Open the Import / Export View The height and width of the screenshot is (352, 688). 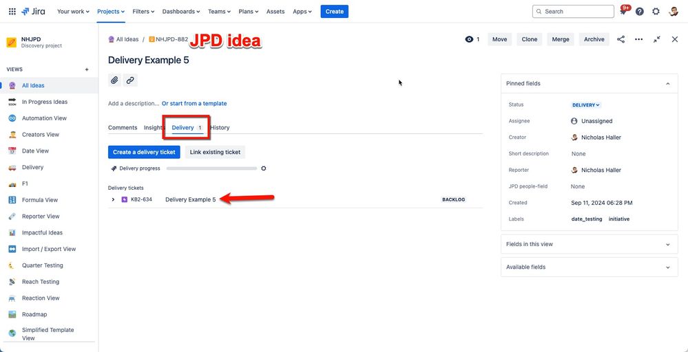tap(49, 249)
